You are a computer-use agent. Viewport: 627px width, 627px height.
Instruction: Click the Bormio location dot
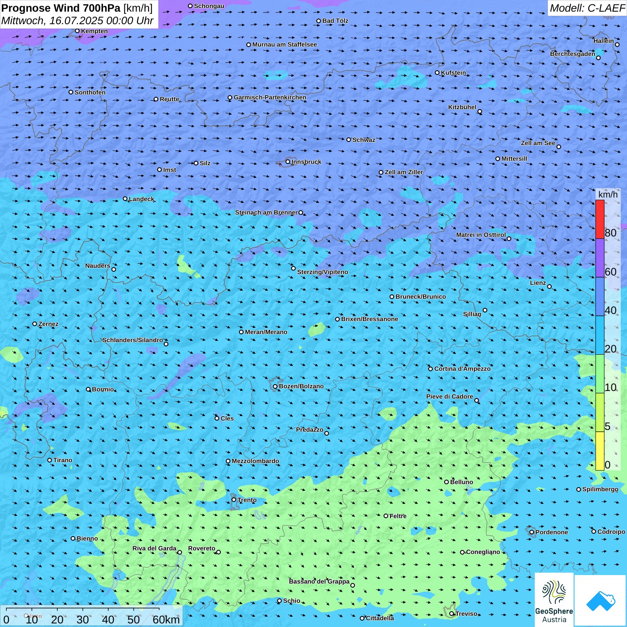(88, 389)
